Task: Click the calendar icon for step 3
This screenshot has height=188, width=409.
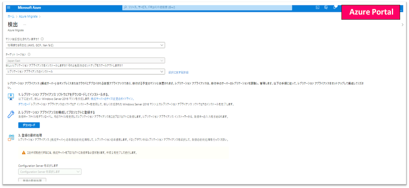Action: [x=11, y=138]
